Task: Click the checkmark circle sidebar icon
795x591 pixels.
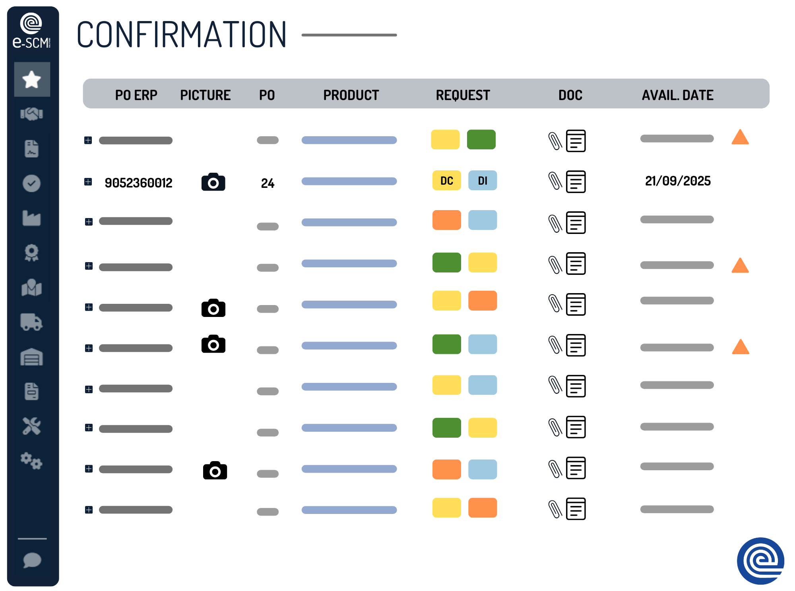Action: coord(32,183)
